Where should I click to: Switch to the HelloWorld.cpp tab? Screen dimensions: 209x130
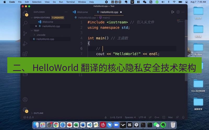(109, 12)
